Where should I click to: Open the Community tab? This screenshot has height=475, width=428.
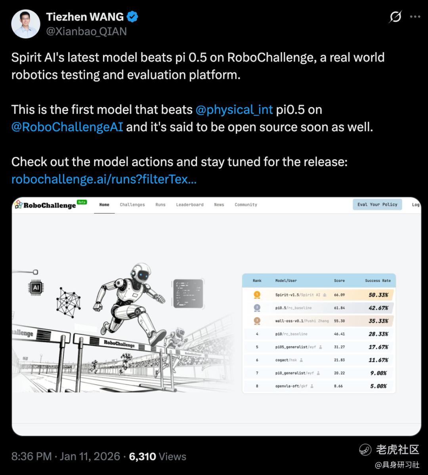pos(246,205)
